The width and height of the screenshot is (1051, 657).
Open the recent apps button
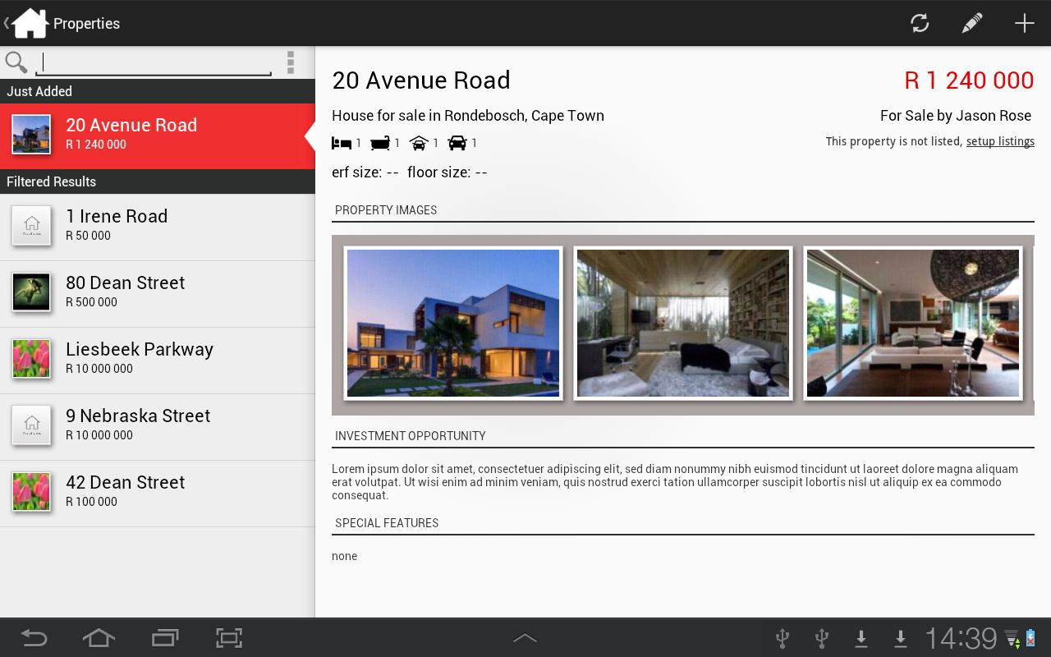pyautogui.click(x=165, y=638)
